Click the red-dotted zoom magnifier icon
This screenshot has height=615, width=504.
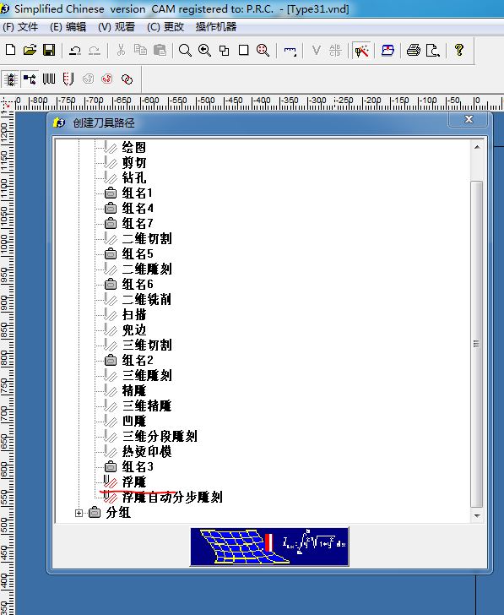coord(263,50)
